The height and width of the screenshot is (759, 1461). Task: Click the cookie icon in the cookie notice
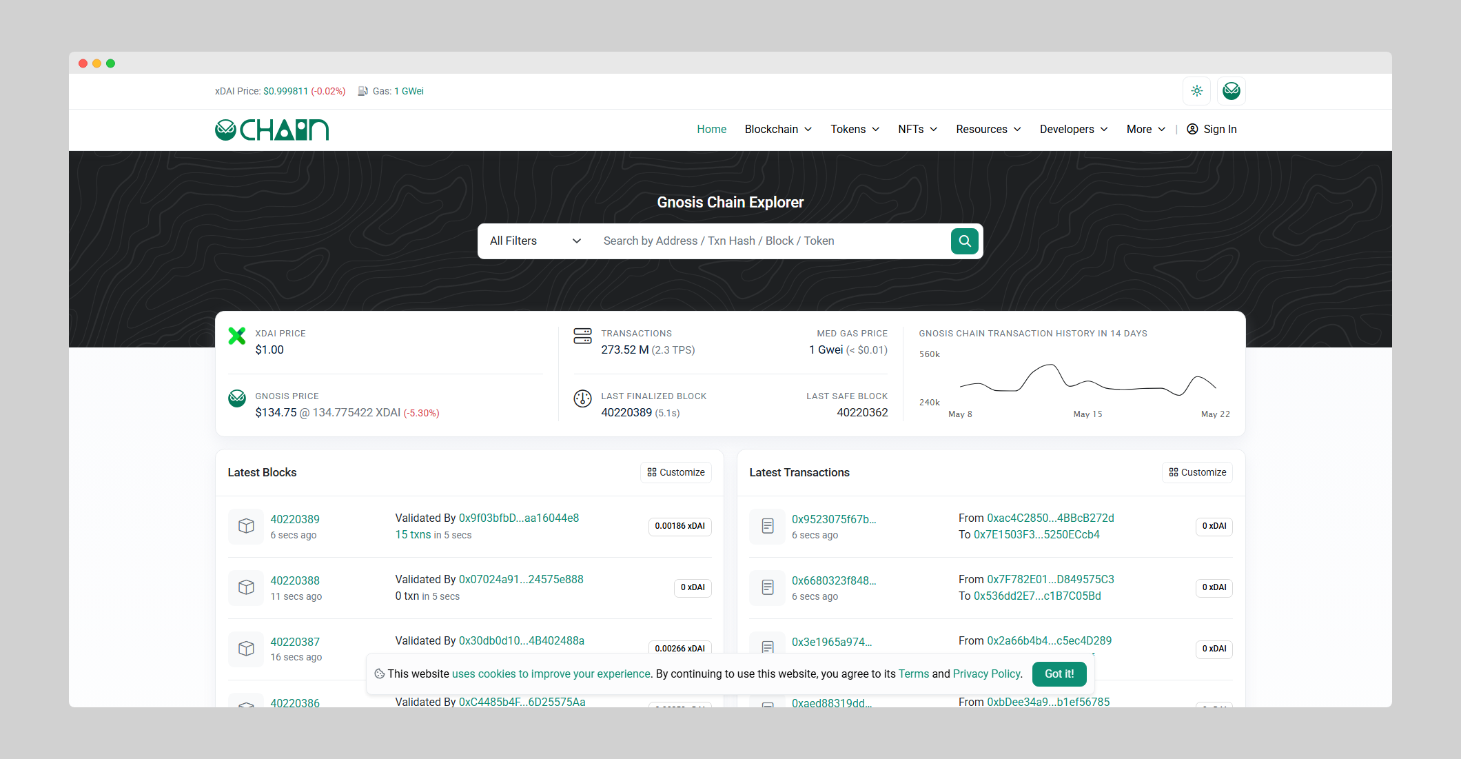click(380, 674)
